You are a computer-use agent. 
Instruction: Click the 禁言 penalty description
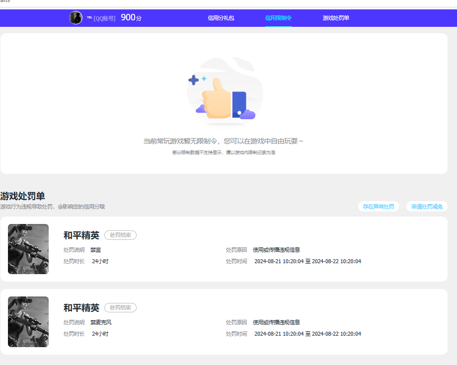pyautogui.click(x=95, y=250)
